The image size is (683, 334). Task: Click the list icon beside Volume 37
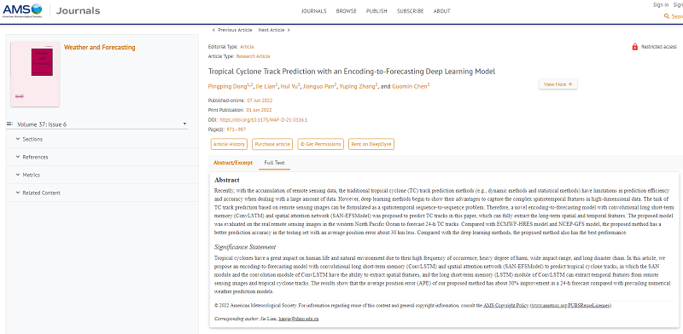pos(9,124)
